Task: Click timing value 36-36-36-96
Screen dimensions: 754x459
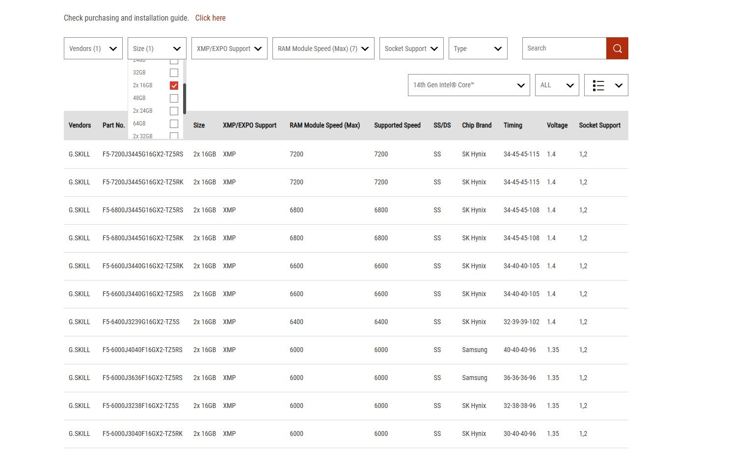Action: (520, 378)
